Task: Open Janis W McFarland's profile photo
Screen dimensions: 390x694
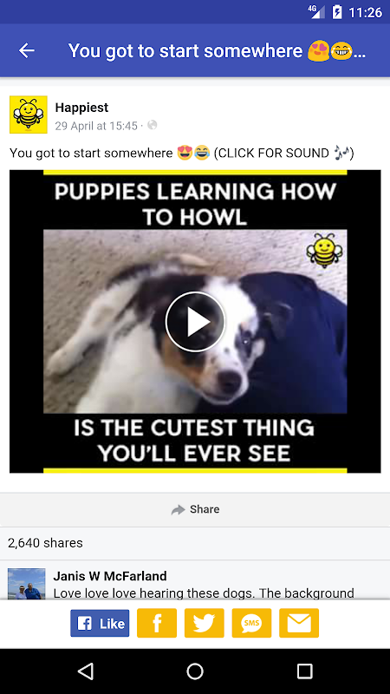Action: [x=27, y=584]
